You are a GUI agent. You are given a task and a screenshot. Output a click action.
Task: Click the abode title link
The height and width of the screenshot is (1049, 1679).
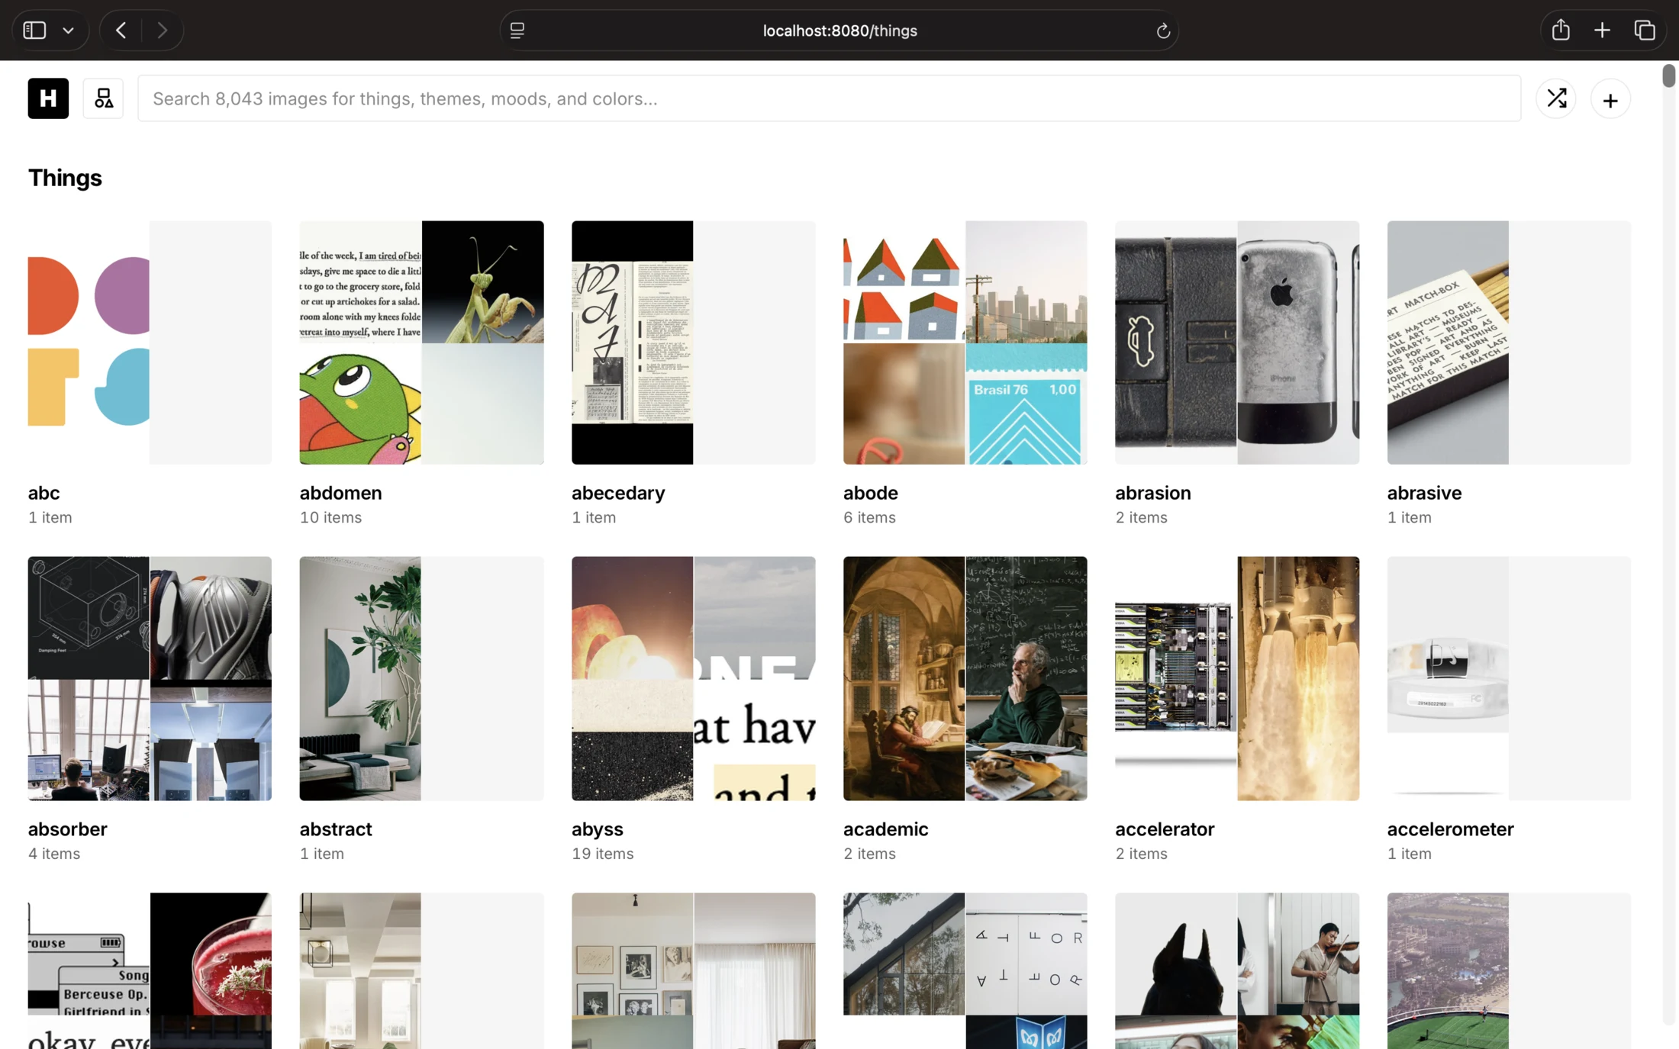[870, 493]
